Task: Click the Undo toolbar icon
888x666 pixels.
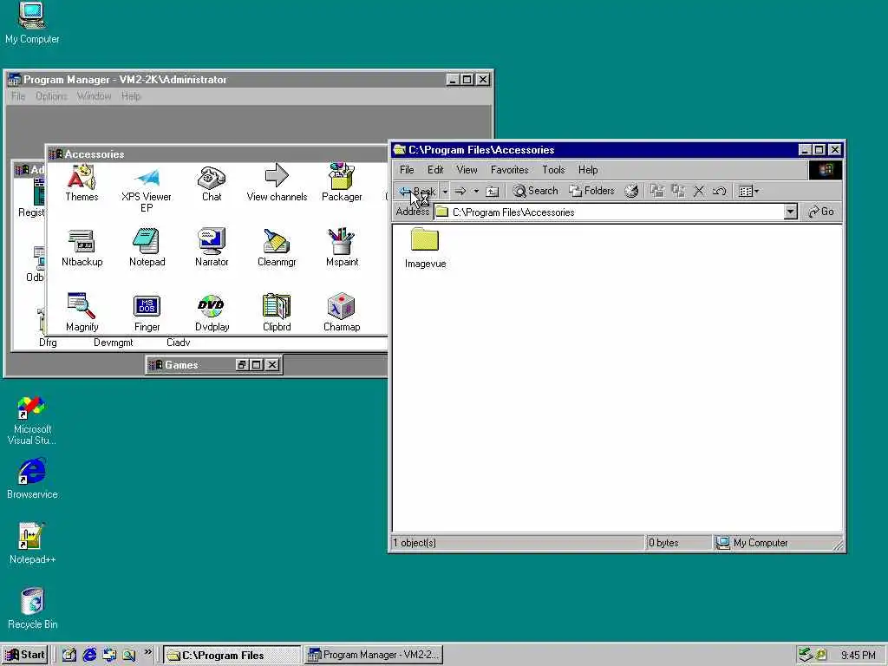Action: point(719,192)
